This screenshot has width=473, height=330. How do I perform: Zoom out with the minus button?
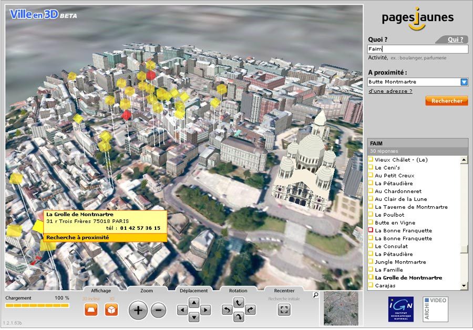[x=158, y=310]
